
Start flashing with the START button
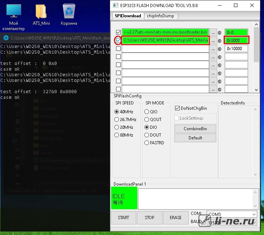(x=124, y=218)
